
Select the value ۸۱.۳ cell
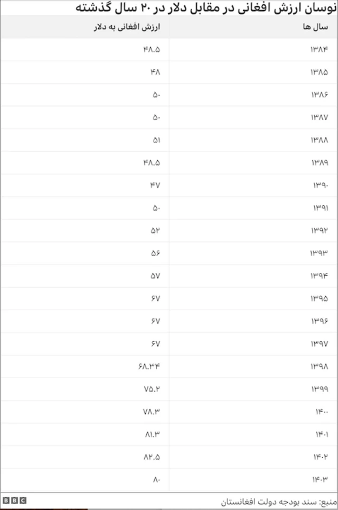[x=152, y=434]
